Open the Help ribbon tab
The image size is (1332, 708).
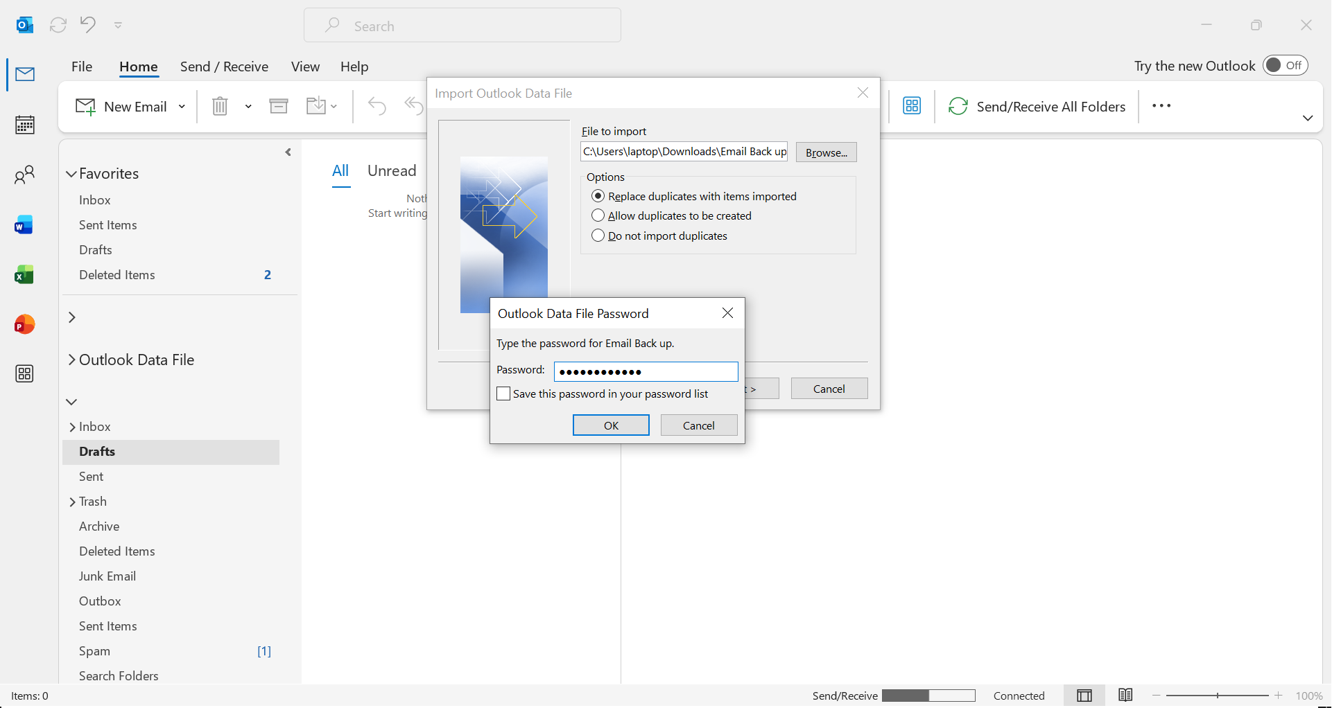(354, 67)
